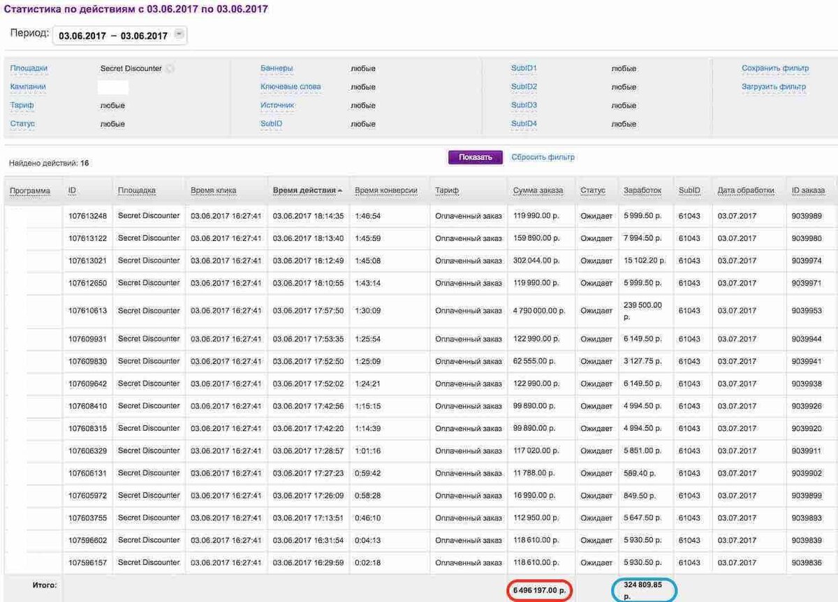Click the Сбросить фильтр link

tap(543, 158)
